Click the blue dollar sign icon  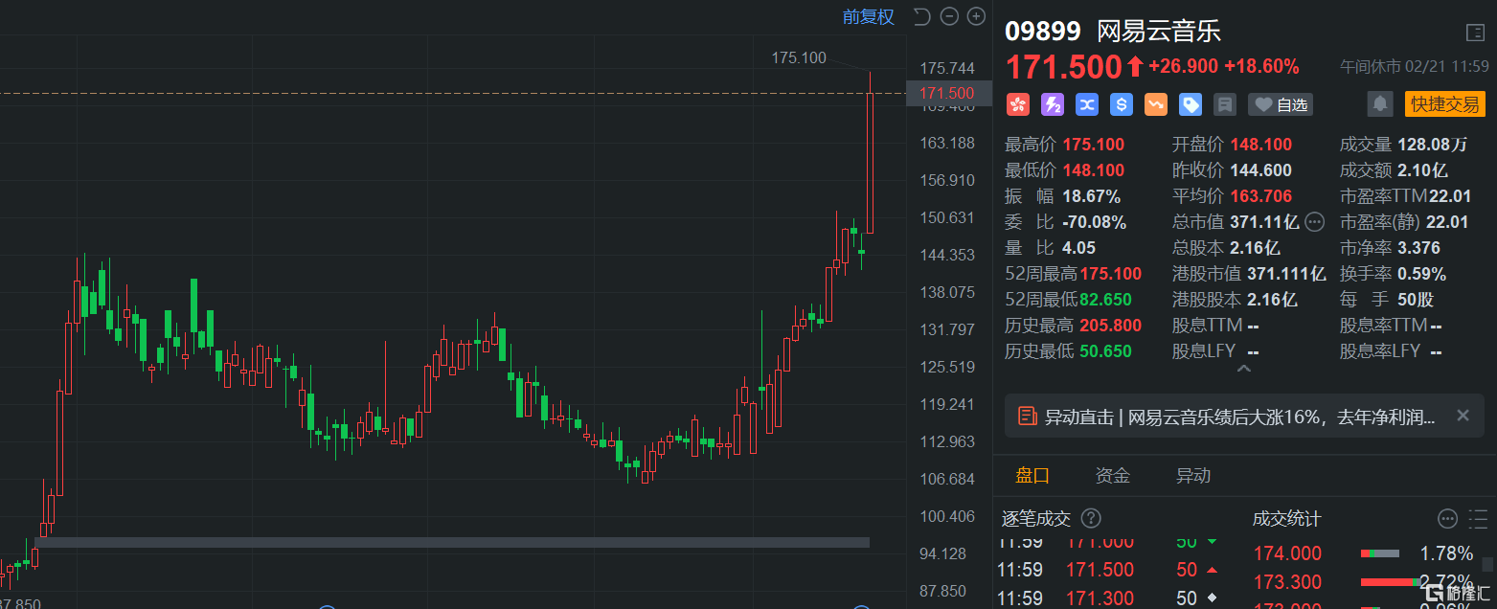pos(1122,104)
